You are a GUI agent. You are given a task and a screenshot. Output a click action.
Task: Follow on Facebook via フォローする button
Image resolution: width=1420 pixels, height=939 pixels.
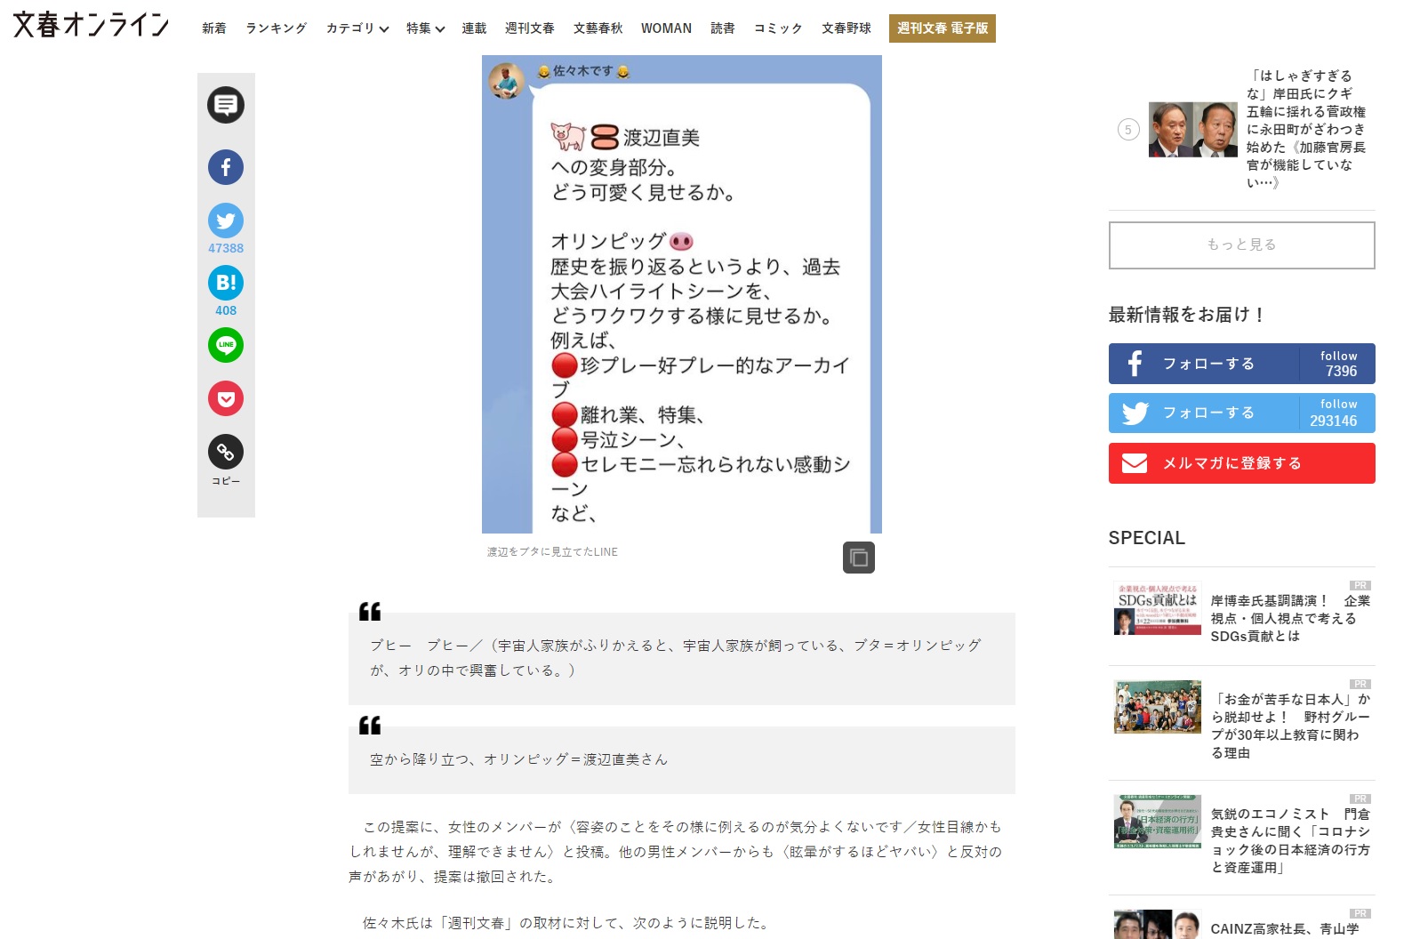[x=1241, y=364]
